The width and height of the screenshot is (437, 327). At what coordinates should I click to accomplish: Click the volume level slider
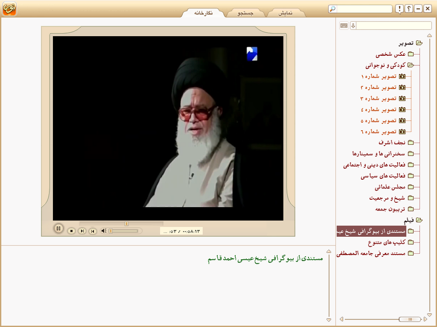(124, 231)
